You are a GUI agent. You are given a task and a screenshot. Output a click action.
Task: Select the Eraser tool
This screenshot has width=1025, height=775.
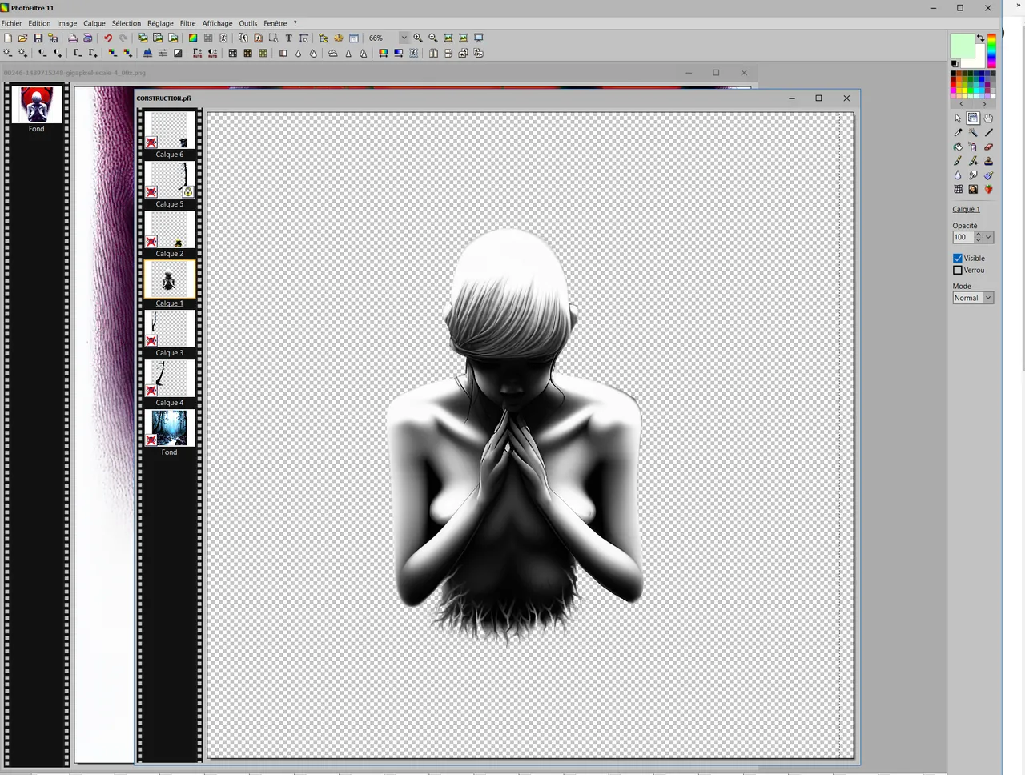(x=988, y=147)
